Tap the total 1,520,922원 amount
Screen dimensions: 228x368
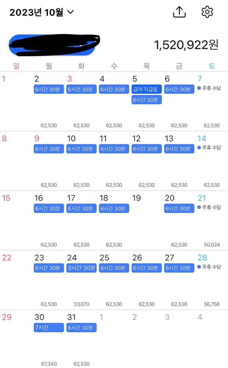point(186,45)
